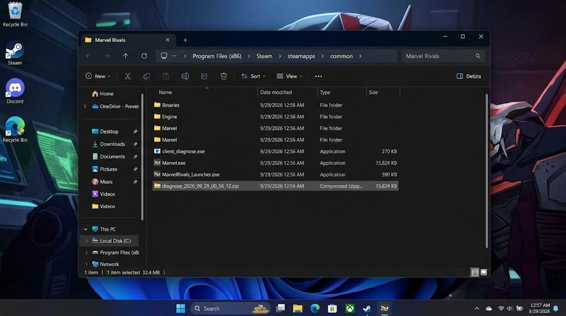This screenshot has height=316, width=566.
Task: Show hidden system tray icons chevron
Action: 477,308
